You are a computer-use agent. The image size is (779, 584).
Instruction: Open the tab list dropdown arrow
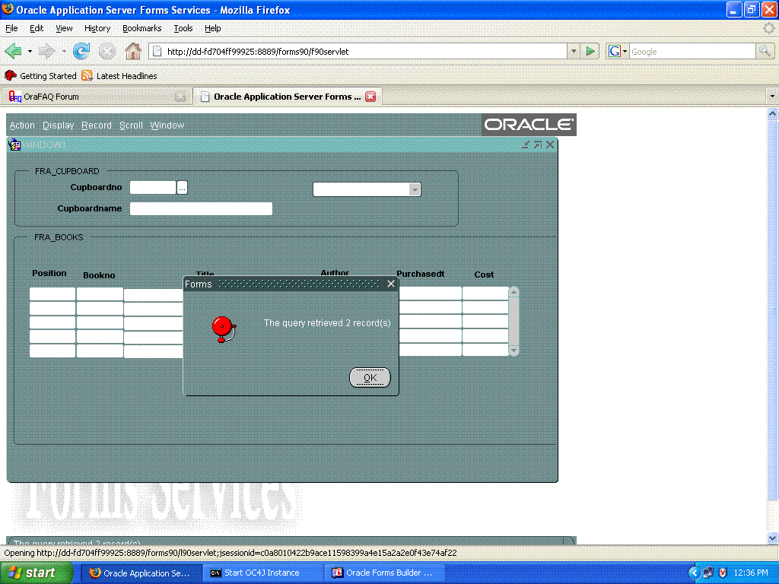[772, 97]
